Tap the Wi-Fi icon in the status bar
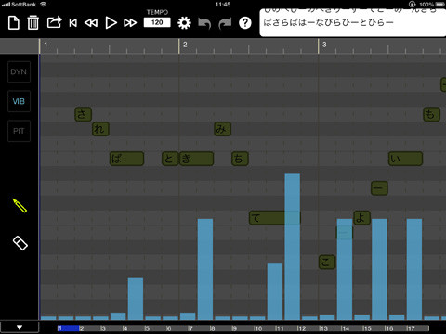Image resolution: width=446 pixels, height=334 pixels. point(44,5)
